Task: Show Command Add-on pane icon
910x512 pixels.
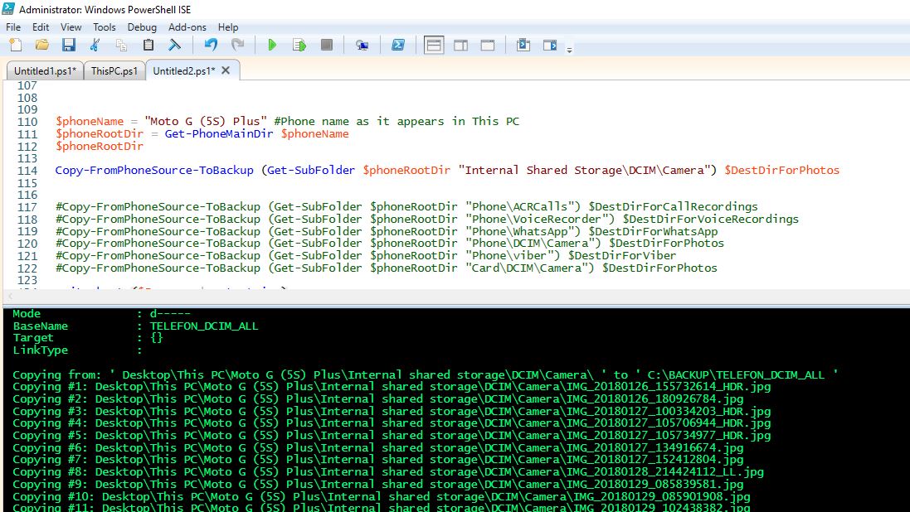Action: 550,45
